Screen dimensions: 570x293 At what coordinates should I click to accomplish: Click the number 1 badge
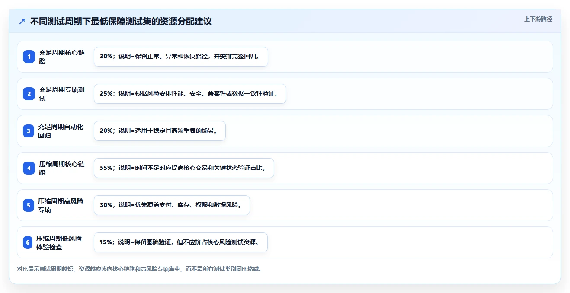pos(29,57)
